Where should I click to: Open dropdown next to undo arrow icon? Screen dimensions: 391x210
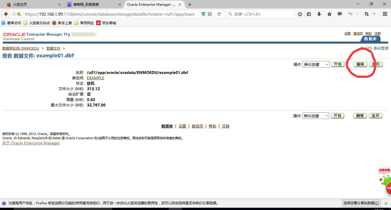(x=358, y=14)
